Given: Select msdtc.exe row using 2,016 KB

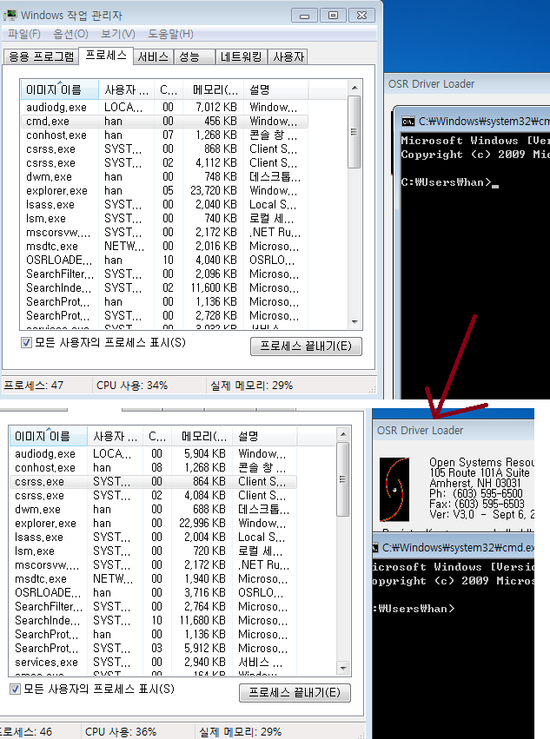Looking at the screenshot, I should tap(164, 246).
